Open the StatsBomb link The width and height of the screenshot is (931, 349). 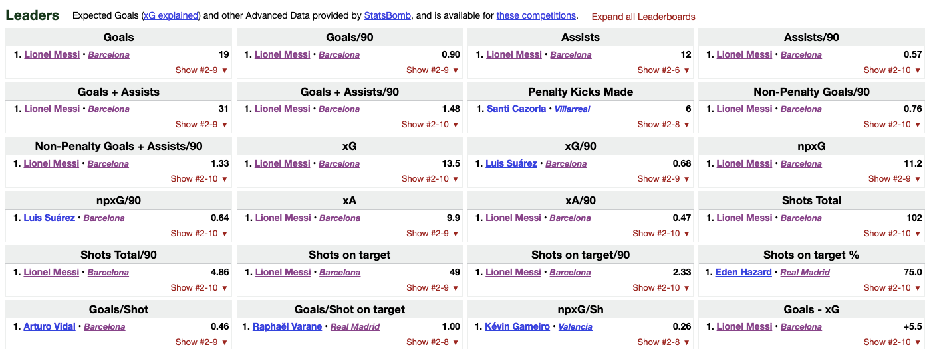[388, 15]
